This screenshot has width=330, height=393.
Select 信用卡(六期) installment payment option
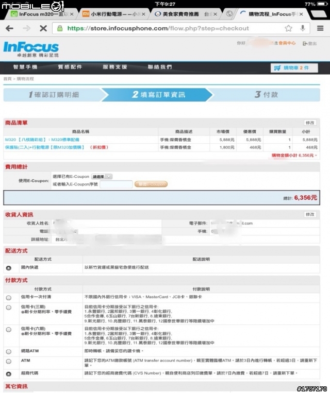(x=9, y=330)
